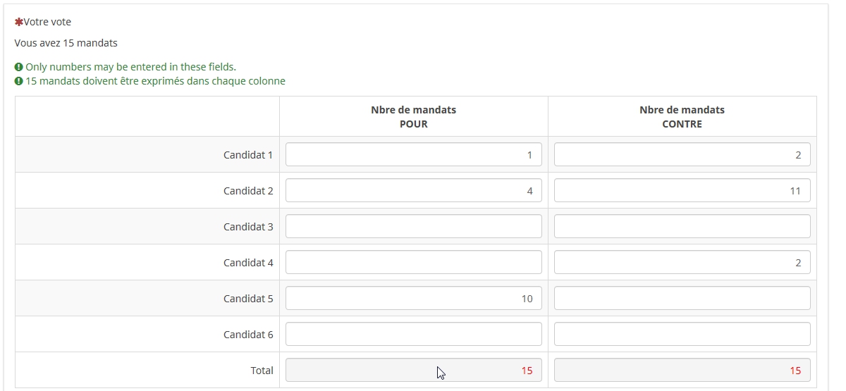Click empty Candidat 3 POUR field
Screen dimensions: 846x391
(413, 227)
